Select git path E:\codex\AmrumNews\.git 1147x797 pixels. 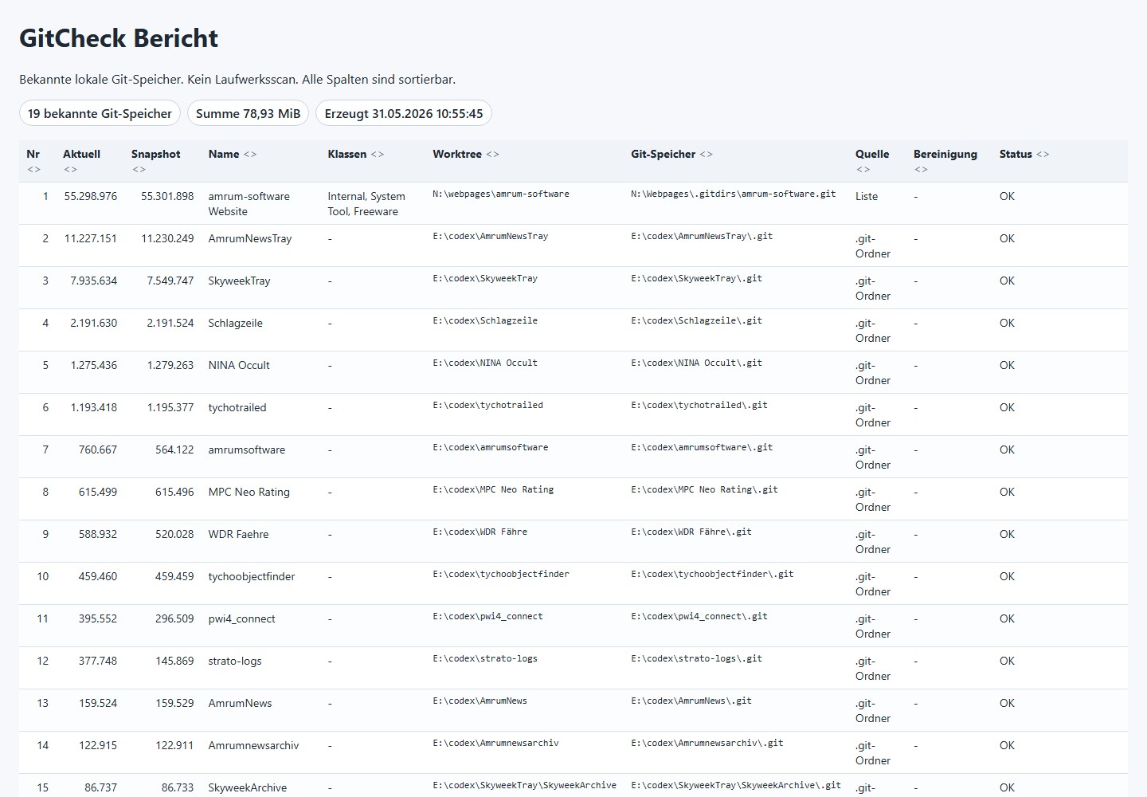691,701
